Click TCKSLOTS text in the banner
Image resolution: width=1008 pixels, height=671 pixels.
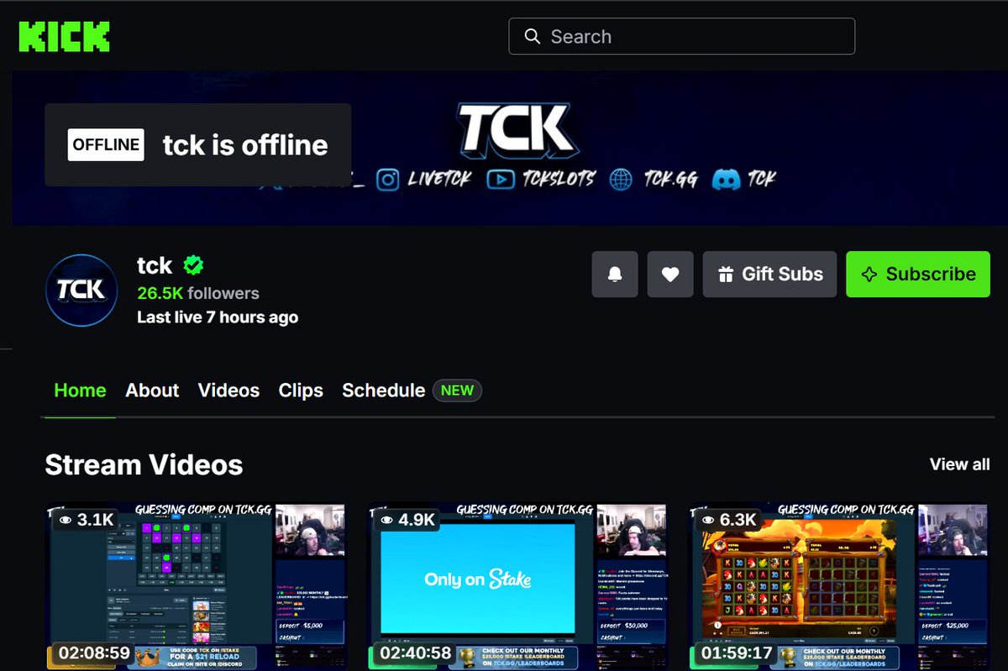(x=557, y=179)
